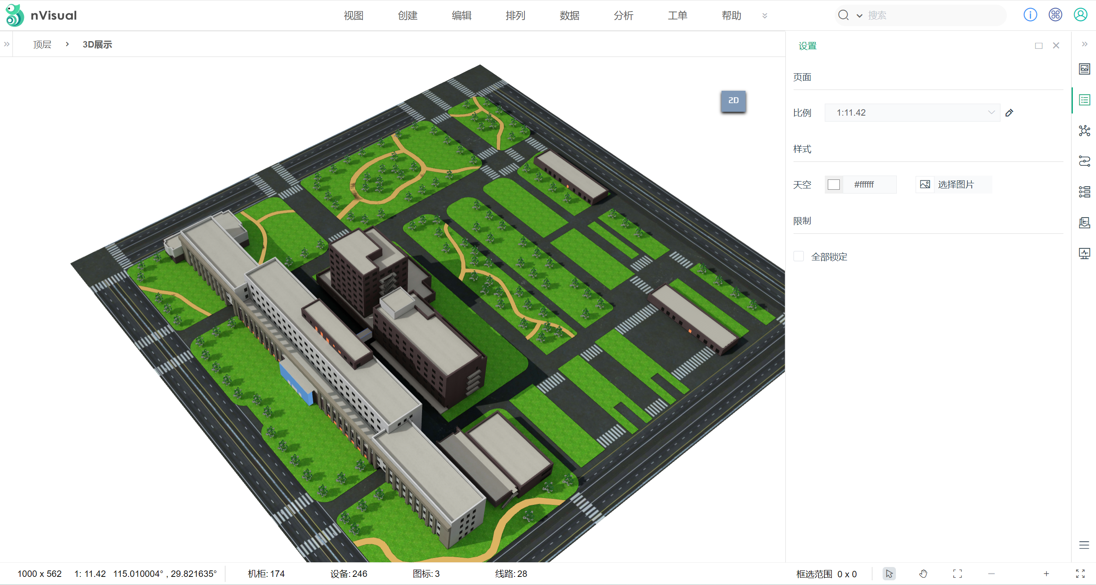
Task: Select the arrow pointer tool
Action: [x=889, y=574]
